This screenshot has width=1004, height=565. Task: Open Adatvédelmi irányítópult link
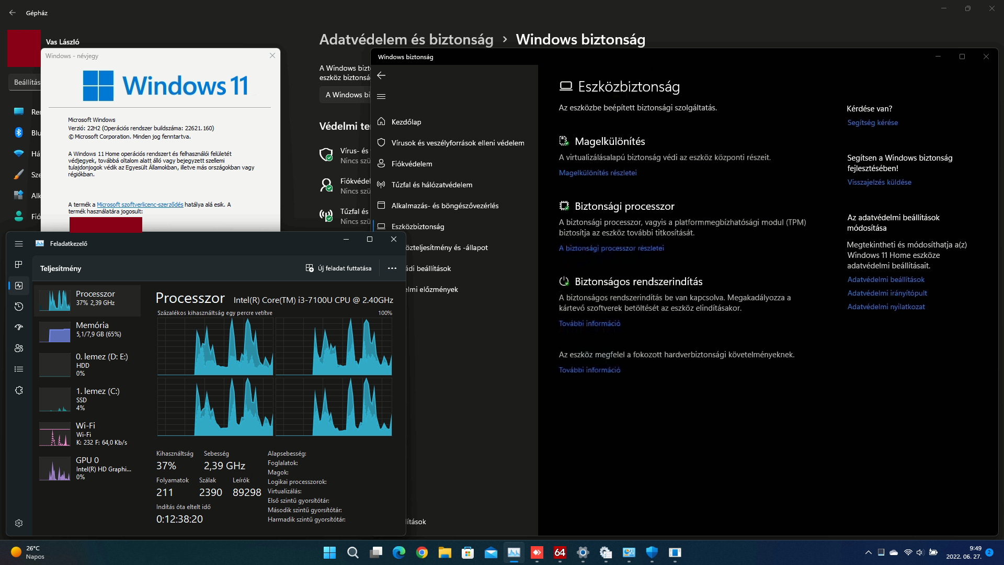coord(887,293)
